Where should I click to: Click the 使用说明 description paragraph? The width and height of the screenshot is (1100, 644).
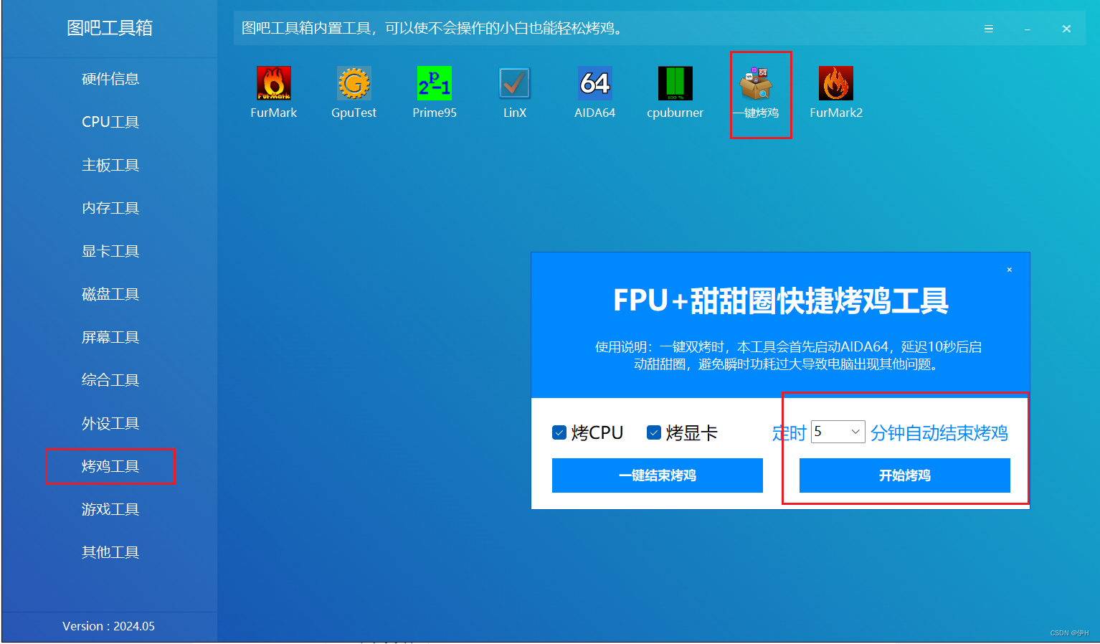[788, 356]
